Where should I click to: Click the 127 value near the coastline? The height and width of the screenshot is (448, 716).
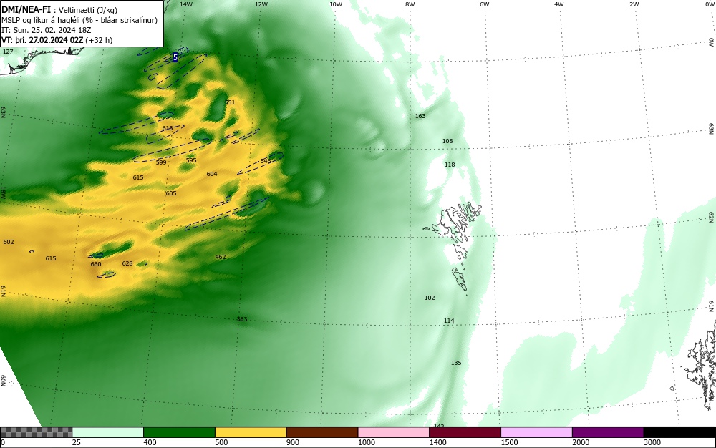(x=8, y=52)
